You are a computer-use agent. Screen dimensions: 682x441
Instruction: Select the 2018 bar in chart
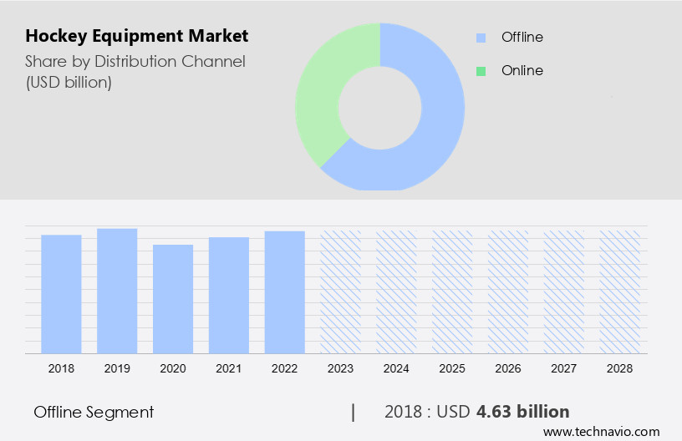coord(61,294)
